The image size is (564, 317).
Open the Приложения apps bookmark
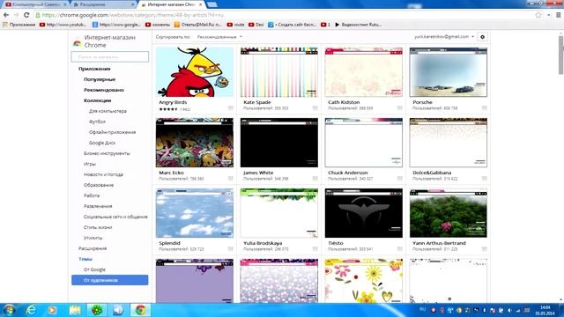tap(19, 25)
